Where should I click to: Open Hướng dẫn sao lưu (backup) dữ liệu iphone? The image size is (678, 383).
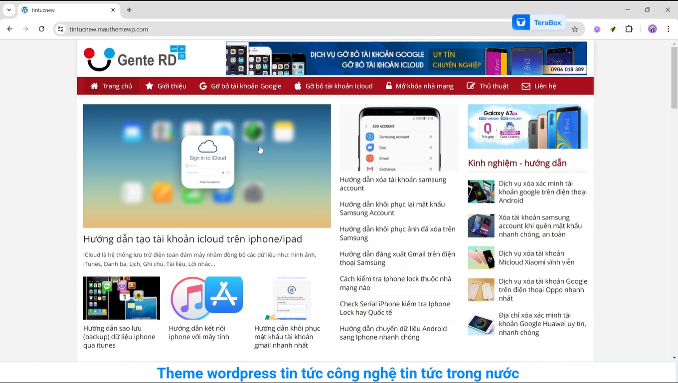[119, 337]
